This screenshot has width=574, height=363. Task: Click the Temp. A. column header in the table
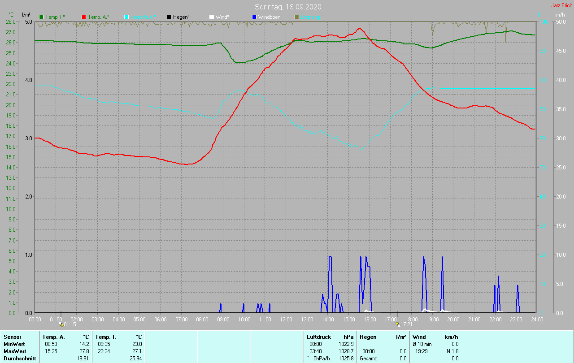pyautogui.click(x=53, y=337)
